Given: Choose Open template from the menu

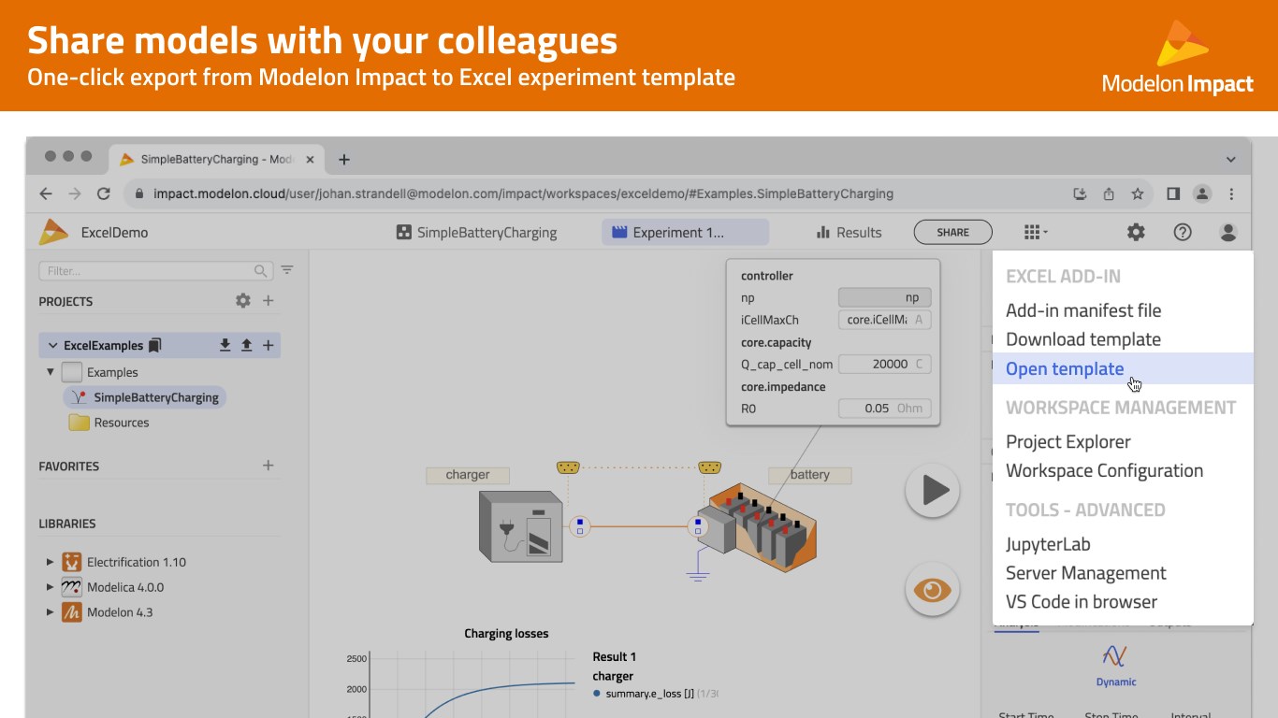Looking at the screenshot, I should tap(1123, 368).
